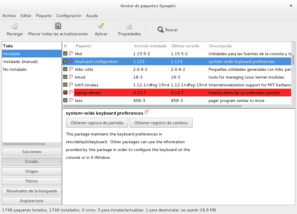Click installed version 458-3 of less
The width and height of the screenshot is (297, 214).
click(139, 101)
